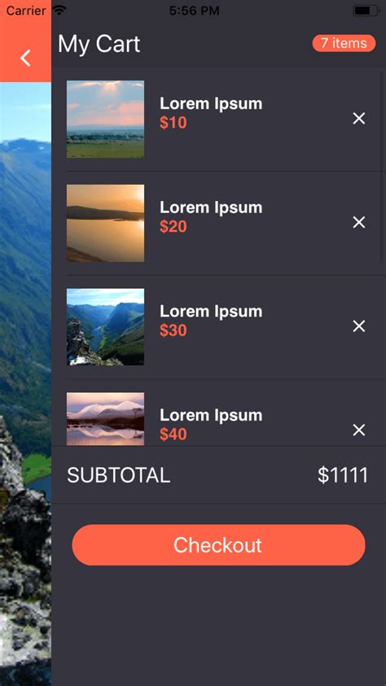This screenshot has height=686, width=386.
Task: Tap the back chevron arrow
Action: (x=25, y=58)
